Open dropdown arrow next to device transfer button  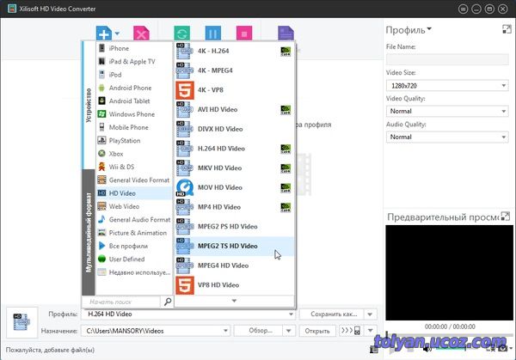(371, 331)
